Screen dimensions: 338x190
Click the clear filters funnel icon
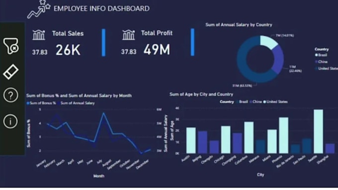tap(11, 46)
